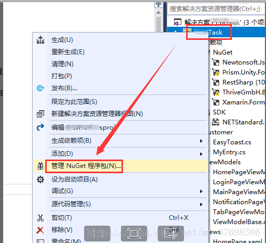The height and width of the screenshot is (243, 266).
Task: Click the Solution Explorer search box
Action: 217,8
